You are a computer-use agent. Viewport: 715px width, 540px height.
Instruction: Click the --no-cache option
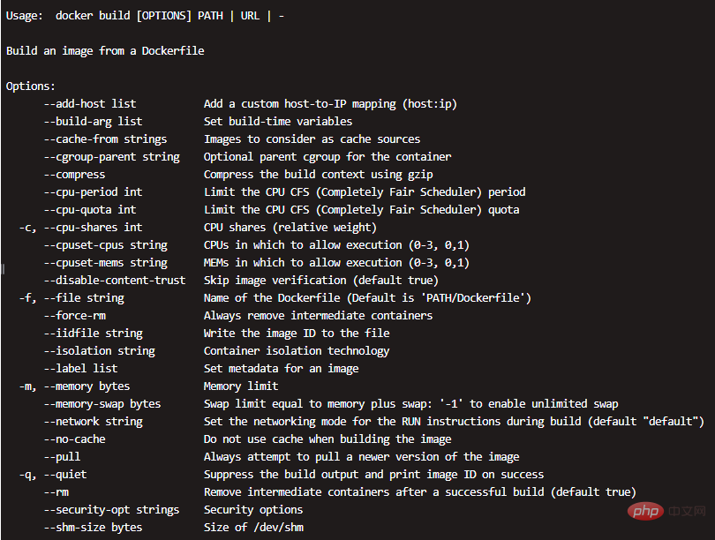tap(74, 439)
